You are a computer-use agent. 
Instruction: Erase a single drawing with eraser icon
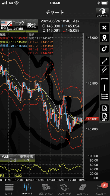coord(104,108)
